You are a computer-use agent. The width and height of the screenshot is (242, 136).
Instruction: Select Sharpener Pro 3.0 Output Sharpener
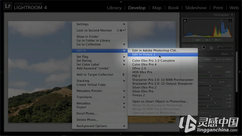click(163, 84)
